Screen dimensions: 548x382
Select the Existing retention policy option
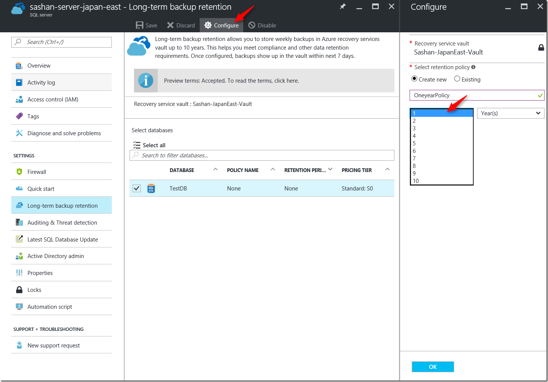[x=457, y=79]
